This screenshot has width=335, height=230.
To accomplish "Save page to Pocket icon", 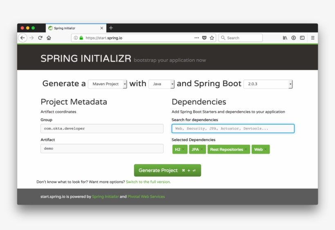I will [204, 38].
